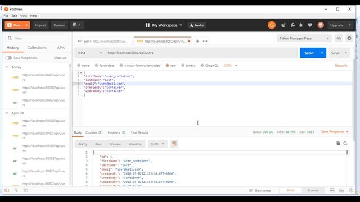Screen dimensions: 360x202
Task: Open manage environments gear icon
Action: 349,38
